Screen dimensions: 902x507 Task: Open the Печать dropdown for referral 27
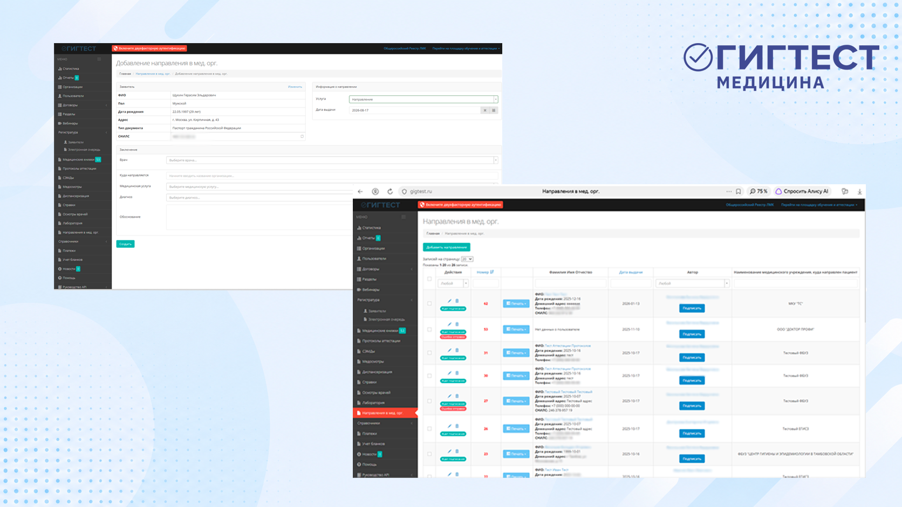click(x=516, y=401)
